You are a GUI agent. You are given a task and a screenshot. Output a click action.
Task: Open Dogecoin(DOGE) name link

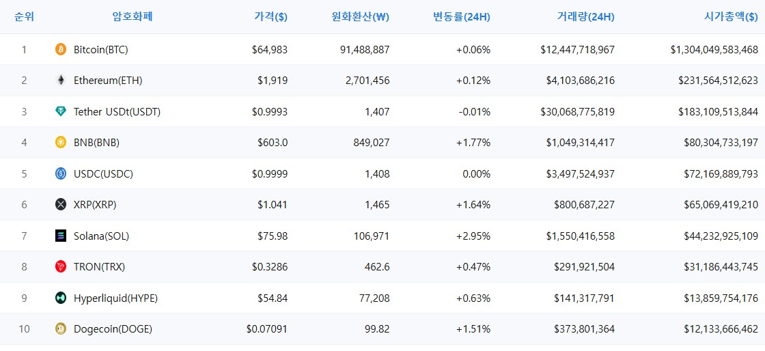pyautogui.click(x=113, y=330)
